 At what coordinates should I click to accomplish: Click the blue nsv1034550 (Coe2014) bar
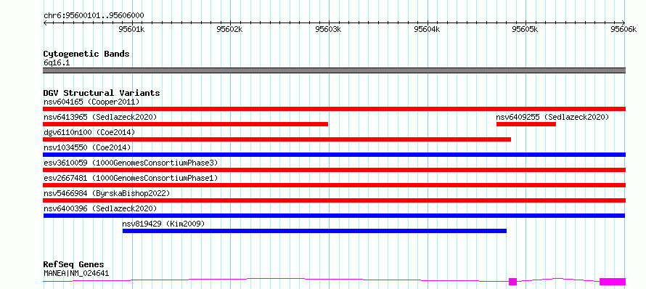click(x=334, y=155)
